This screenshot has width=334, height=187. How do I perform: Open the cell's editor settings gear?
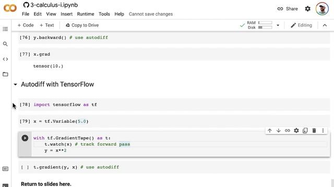click(x=296, y=130)
